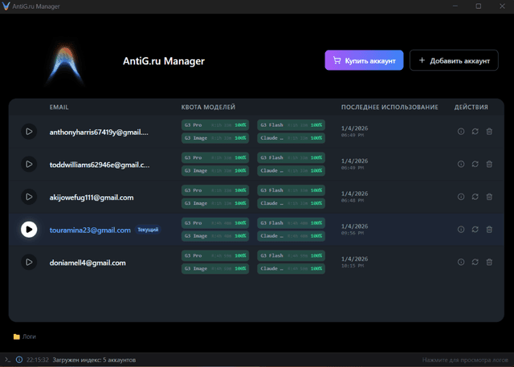This screenshot has height=367, width=514.
Task: Click G3 Flash quota for anthonyharris67419y
Action: [291, 124]
